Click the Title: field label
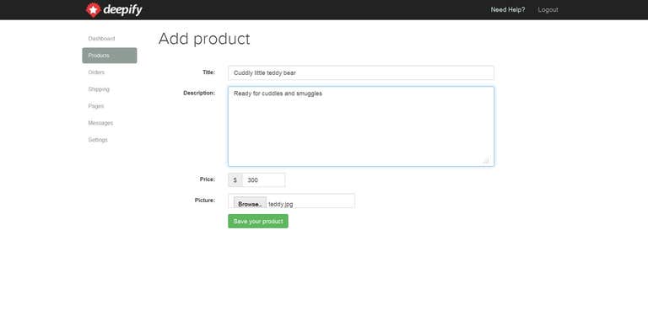Image resolution: width=648 pixels, height=321 pixels. pyautogui.click(x=208, y=72)
